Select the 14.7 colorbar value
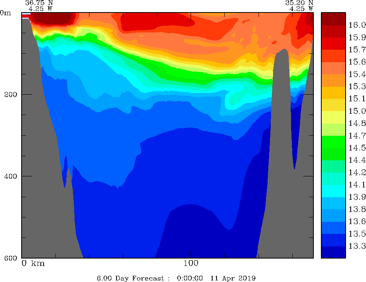The width and height of the screenshot is (366, 282). [x=357, y=136]
